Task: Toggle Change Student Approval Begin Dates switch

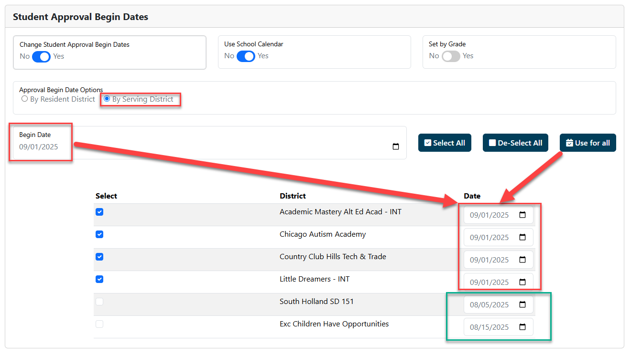Action: (41, 57)
